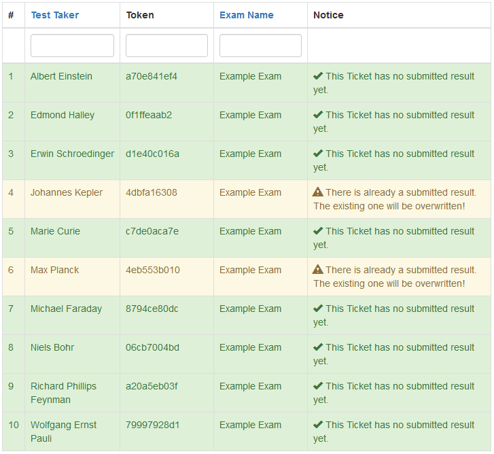Click the checkmark icon in Edmond Halley's row

(318, 115)
